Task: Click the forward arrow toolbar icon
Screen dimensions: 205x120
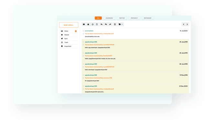Action: point(110,24)
